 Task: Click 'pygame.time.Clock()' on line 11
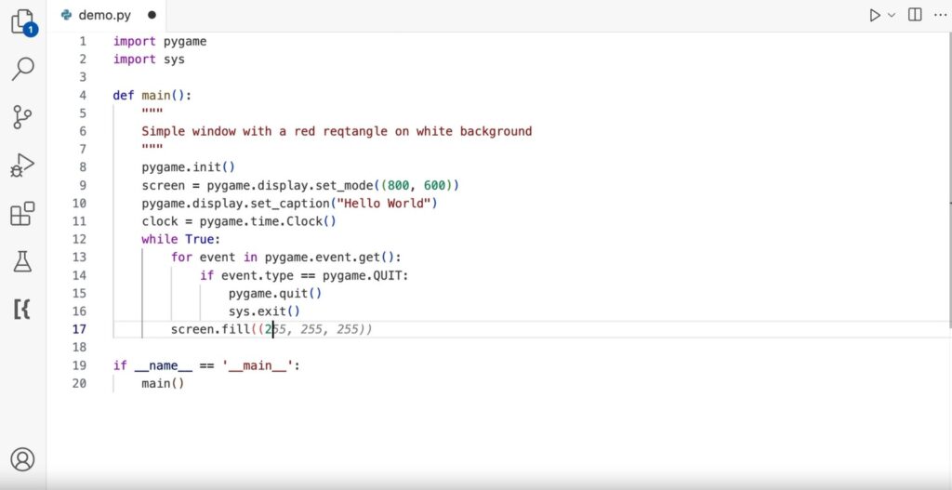(x=268, y=221)
